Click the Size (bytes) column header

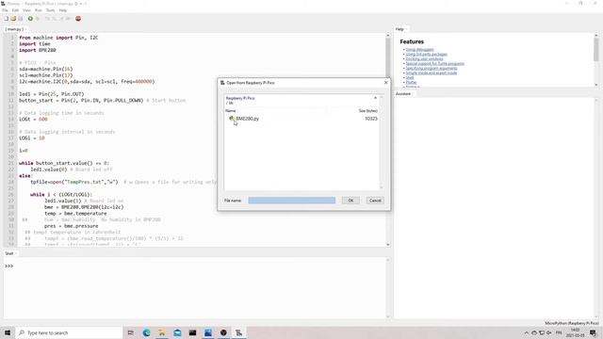point(367,111)
